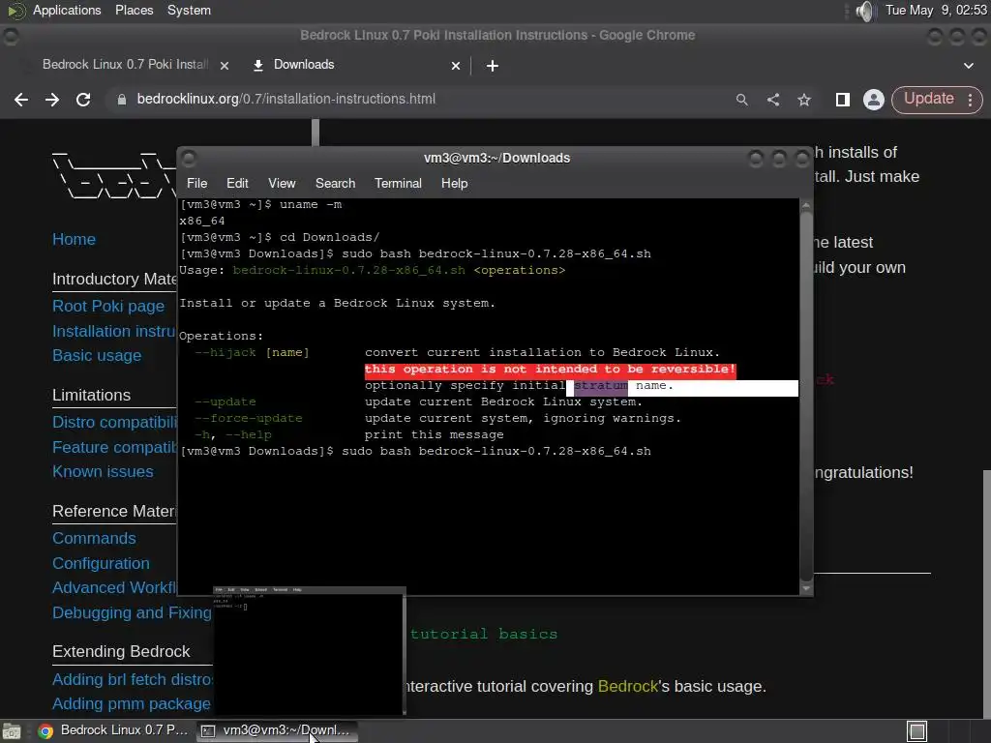Click the terminal scrollbar up arrow
991x743 pixels.
tap(806, 205)
